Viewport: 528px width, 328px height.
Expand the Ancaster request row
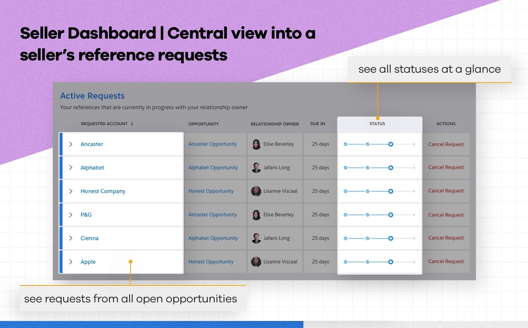coord(71,144)
